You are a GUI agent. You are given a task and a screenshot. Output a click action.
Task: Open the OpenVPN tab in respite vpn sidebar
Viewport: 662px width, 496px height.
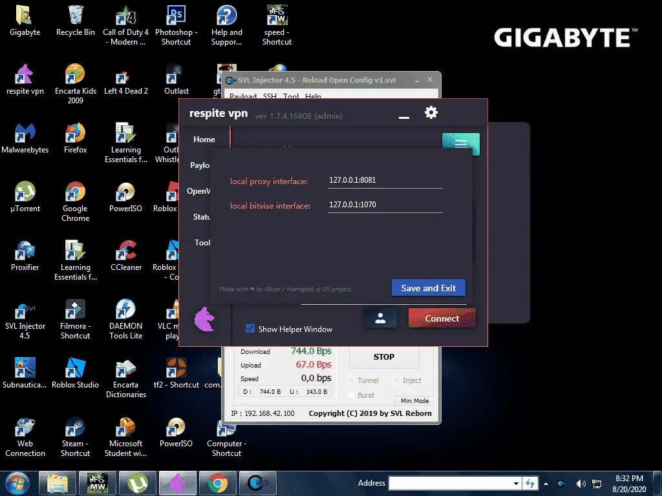click(x=198, y=191)
